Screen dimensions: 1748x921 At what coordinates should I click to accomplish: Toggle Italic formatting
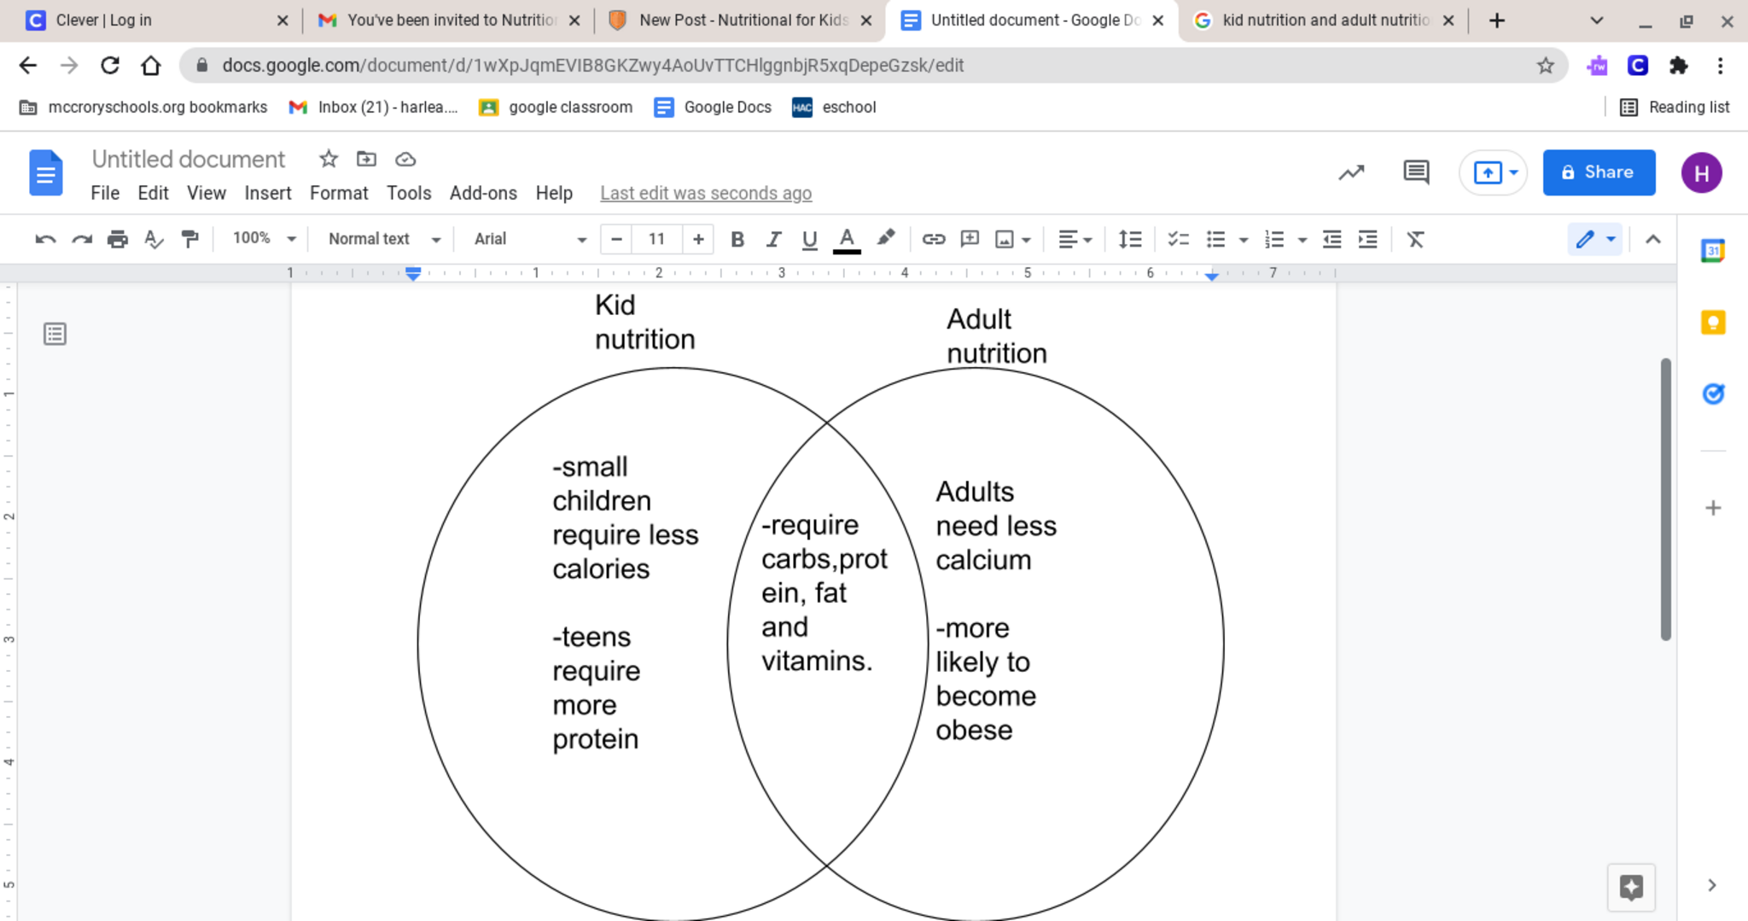click(773, 240)
